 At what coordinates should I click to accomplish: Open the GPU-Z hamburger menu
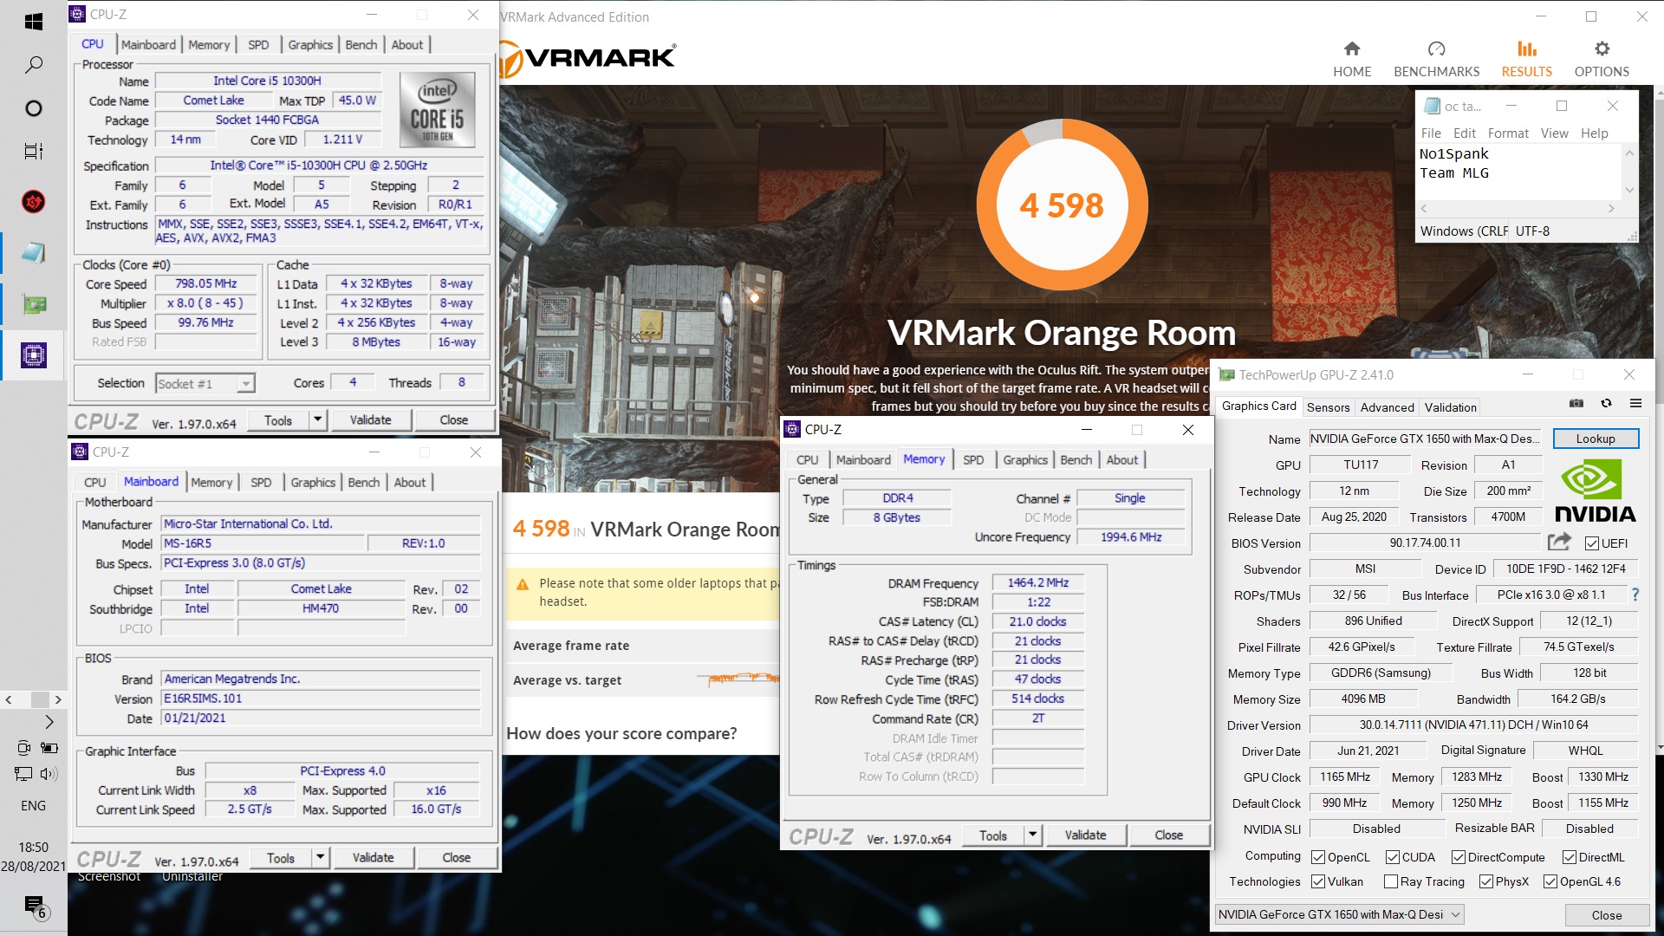pyautogui.click(x=1635, y=403)
